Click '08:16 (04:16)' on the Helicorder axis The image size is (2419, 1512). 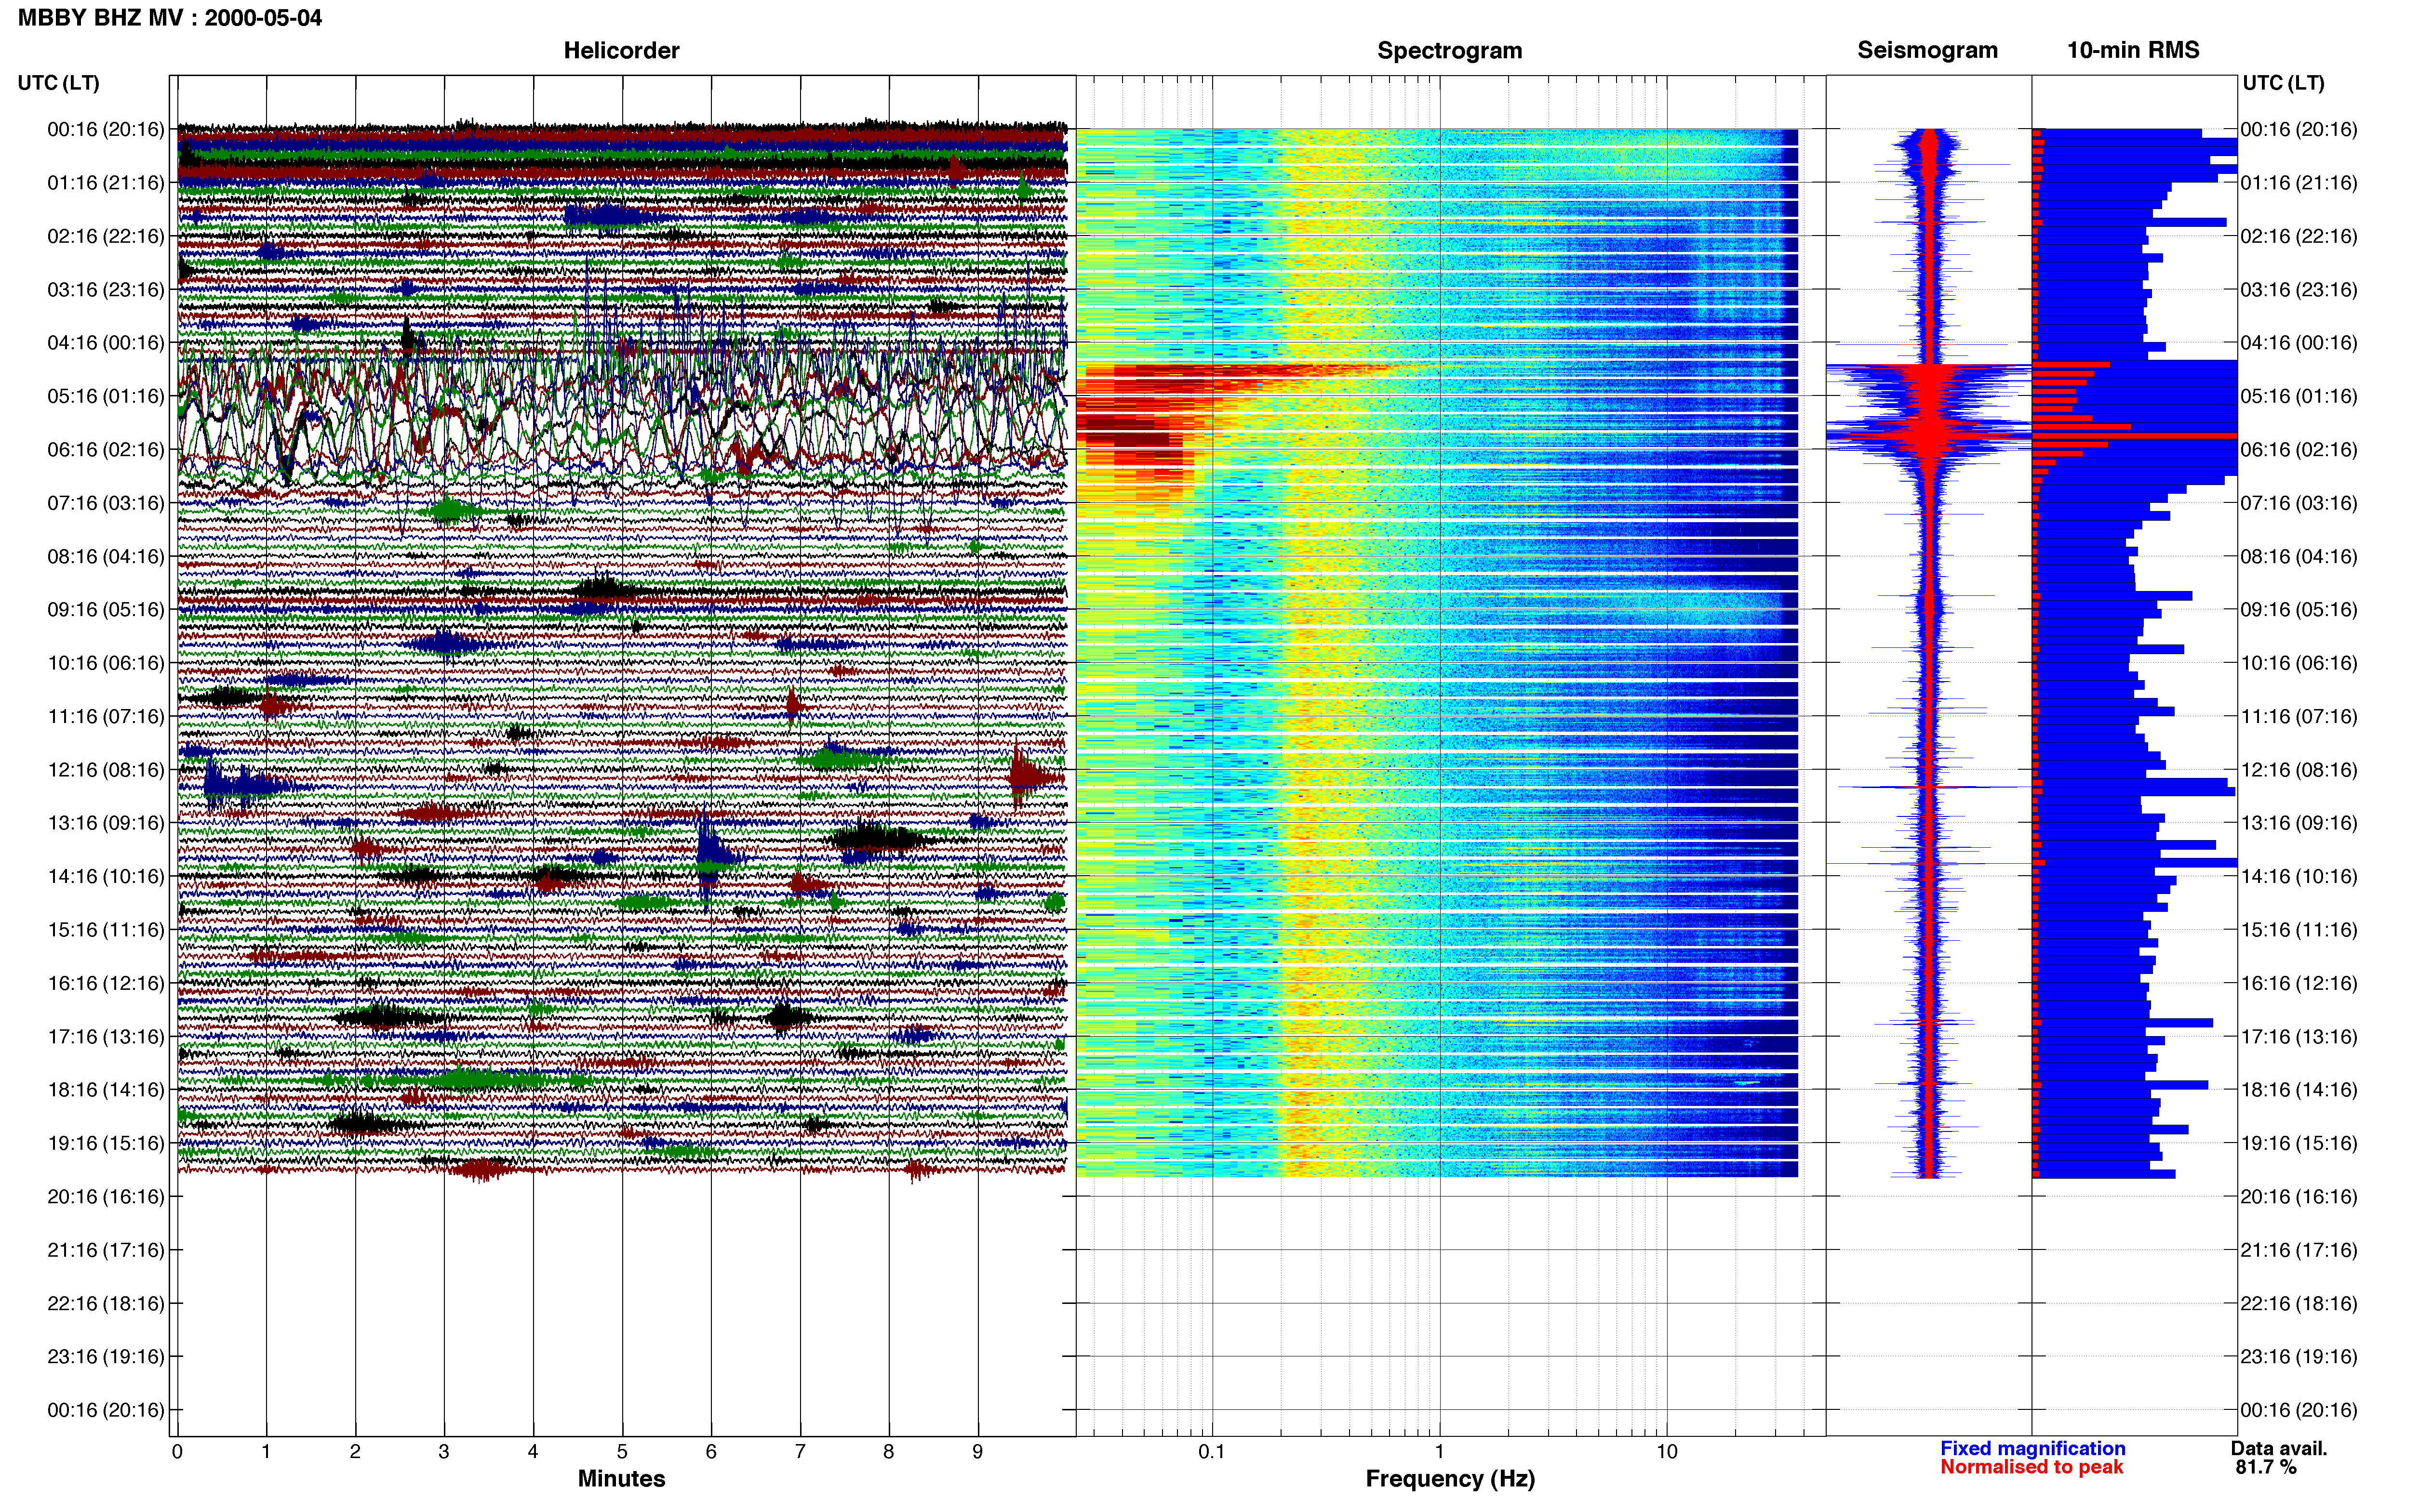[x=106, y=556]
